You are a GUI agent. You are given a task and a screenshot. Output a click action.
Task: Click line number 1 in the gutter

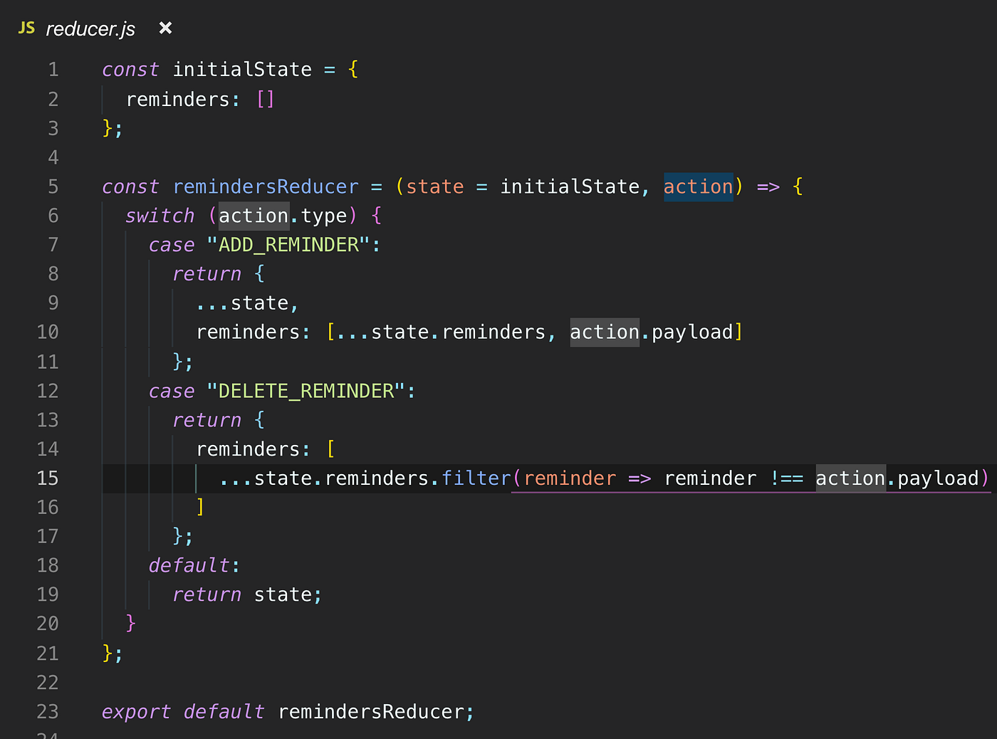(x=53, y=69)
